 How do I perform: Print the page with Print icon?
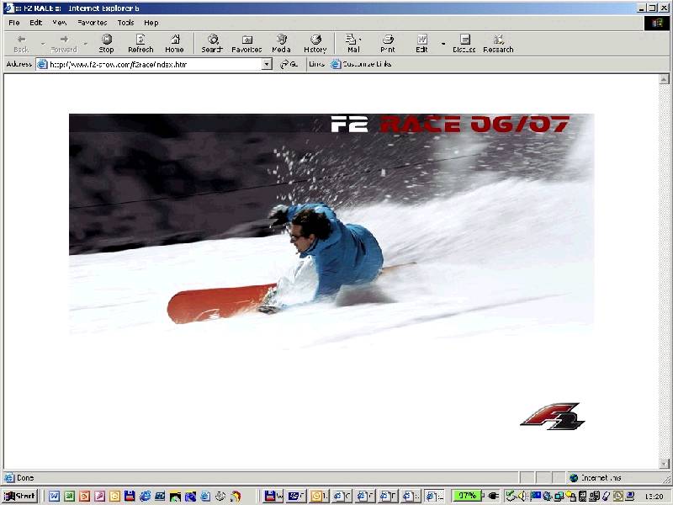click(388, 43)
